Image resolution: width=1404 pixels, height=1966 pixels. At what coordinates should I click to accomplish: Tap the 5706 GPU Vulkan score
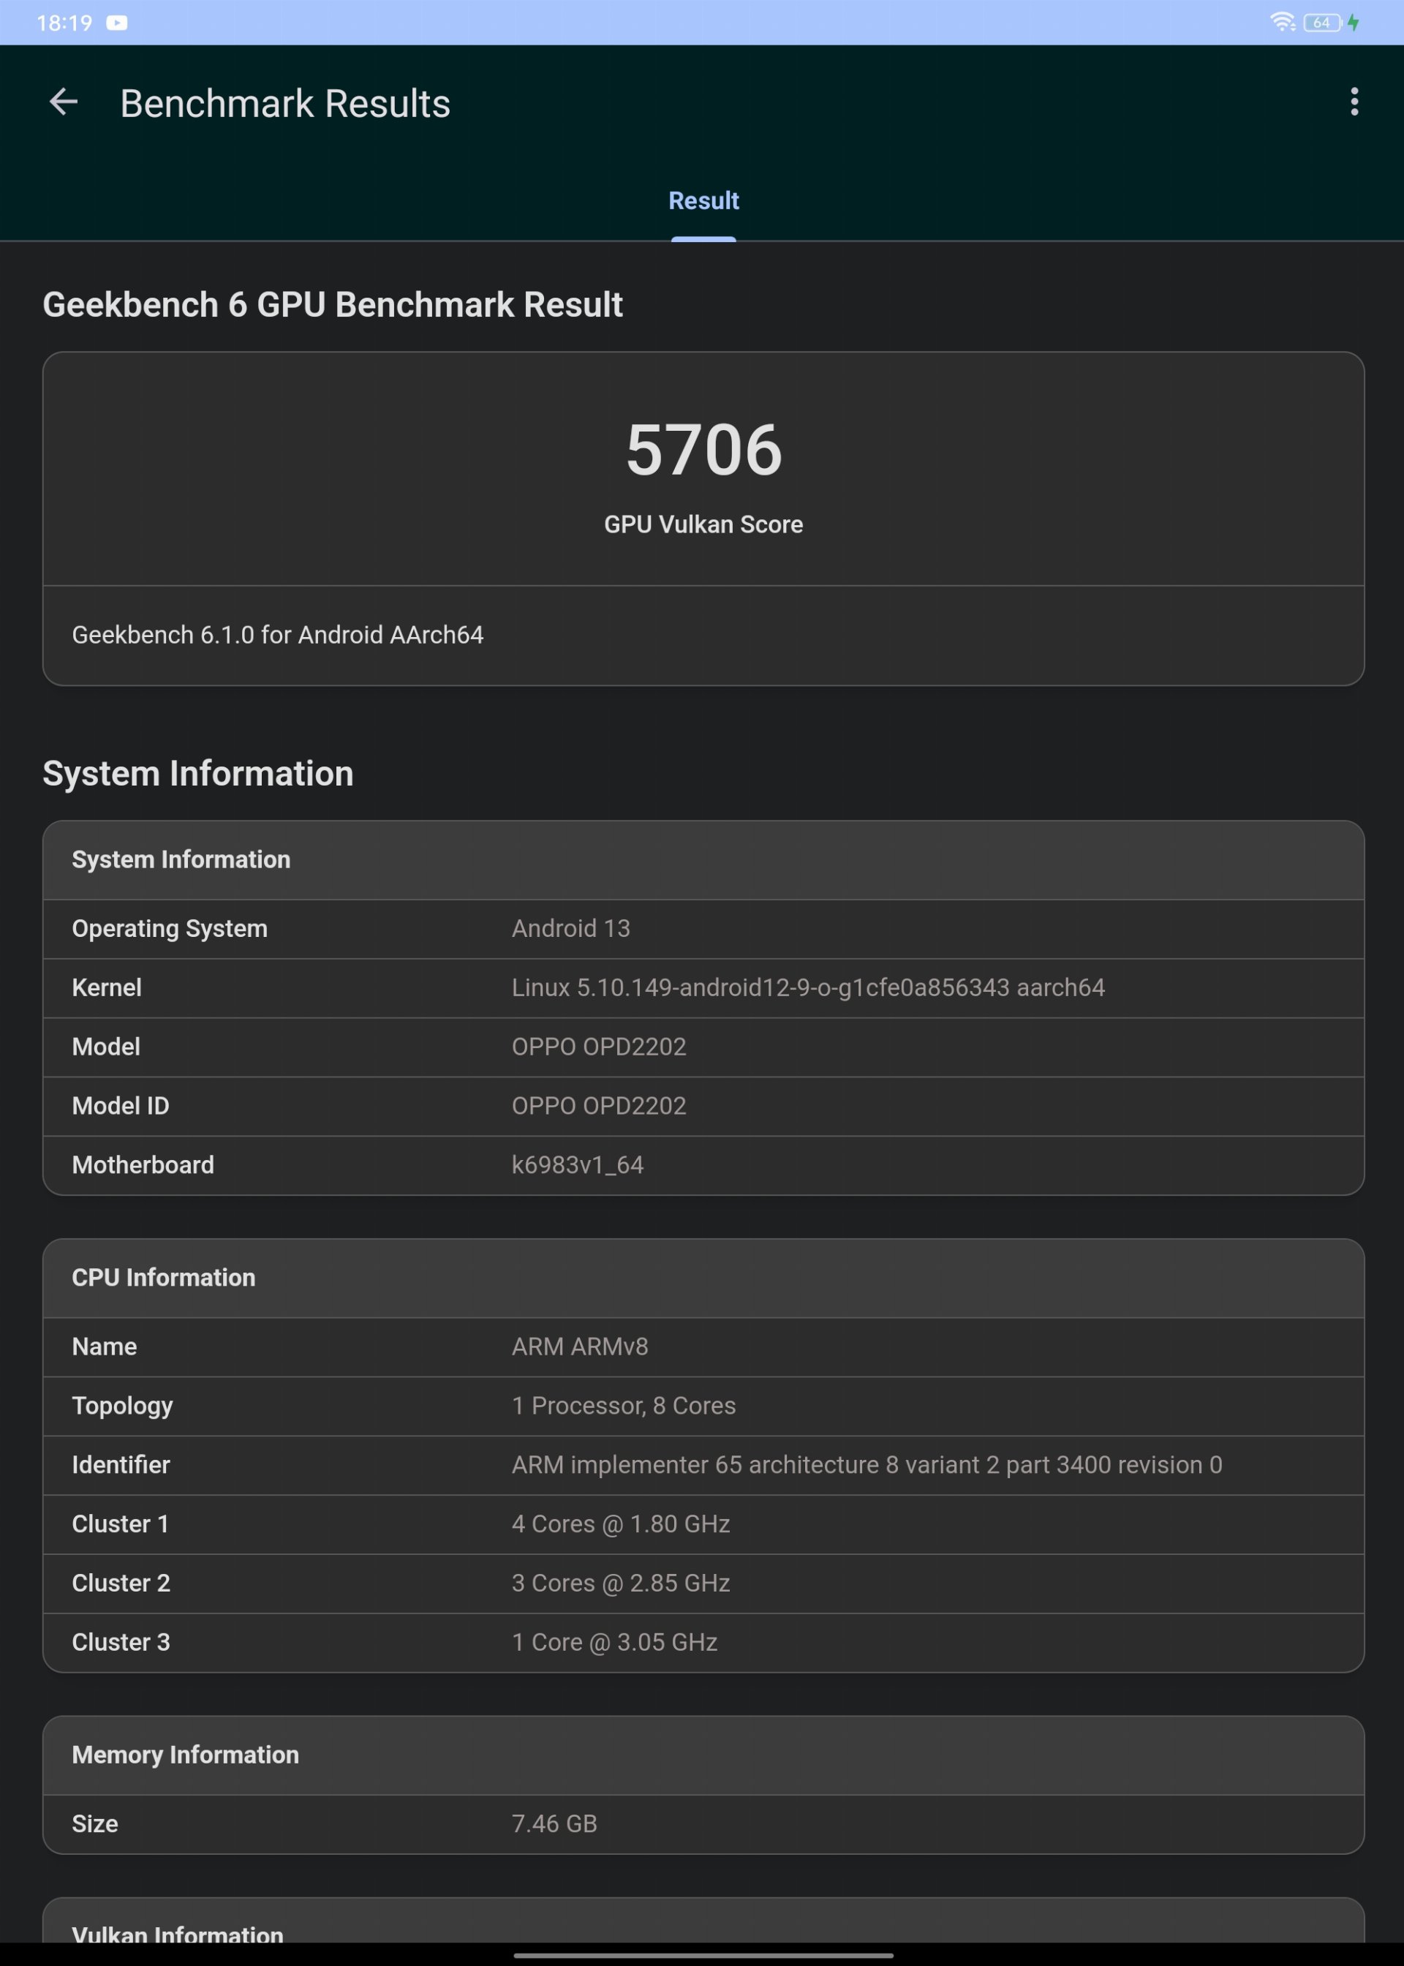coord(703,451)
